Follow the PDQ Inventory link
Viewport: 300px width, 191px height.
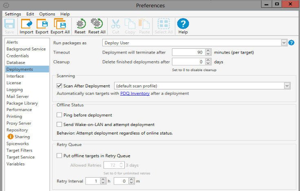[135, 93]
